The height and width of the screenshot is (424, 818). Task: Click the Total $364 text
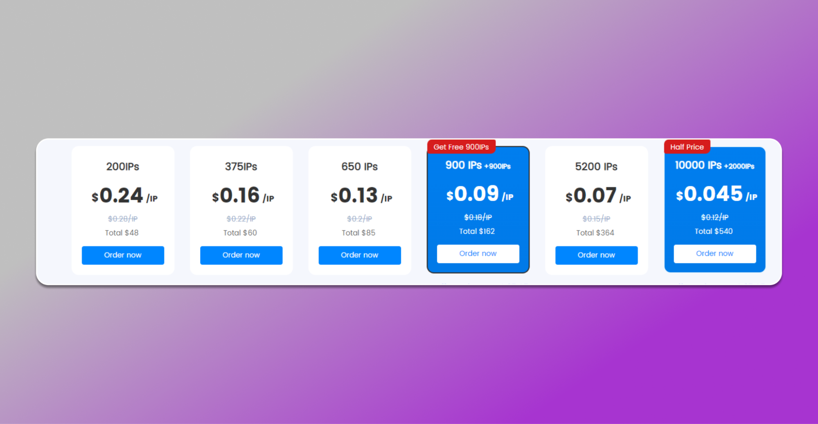click(595, 233)
